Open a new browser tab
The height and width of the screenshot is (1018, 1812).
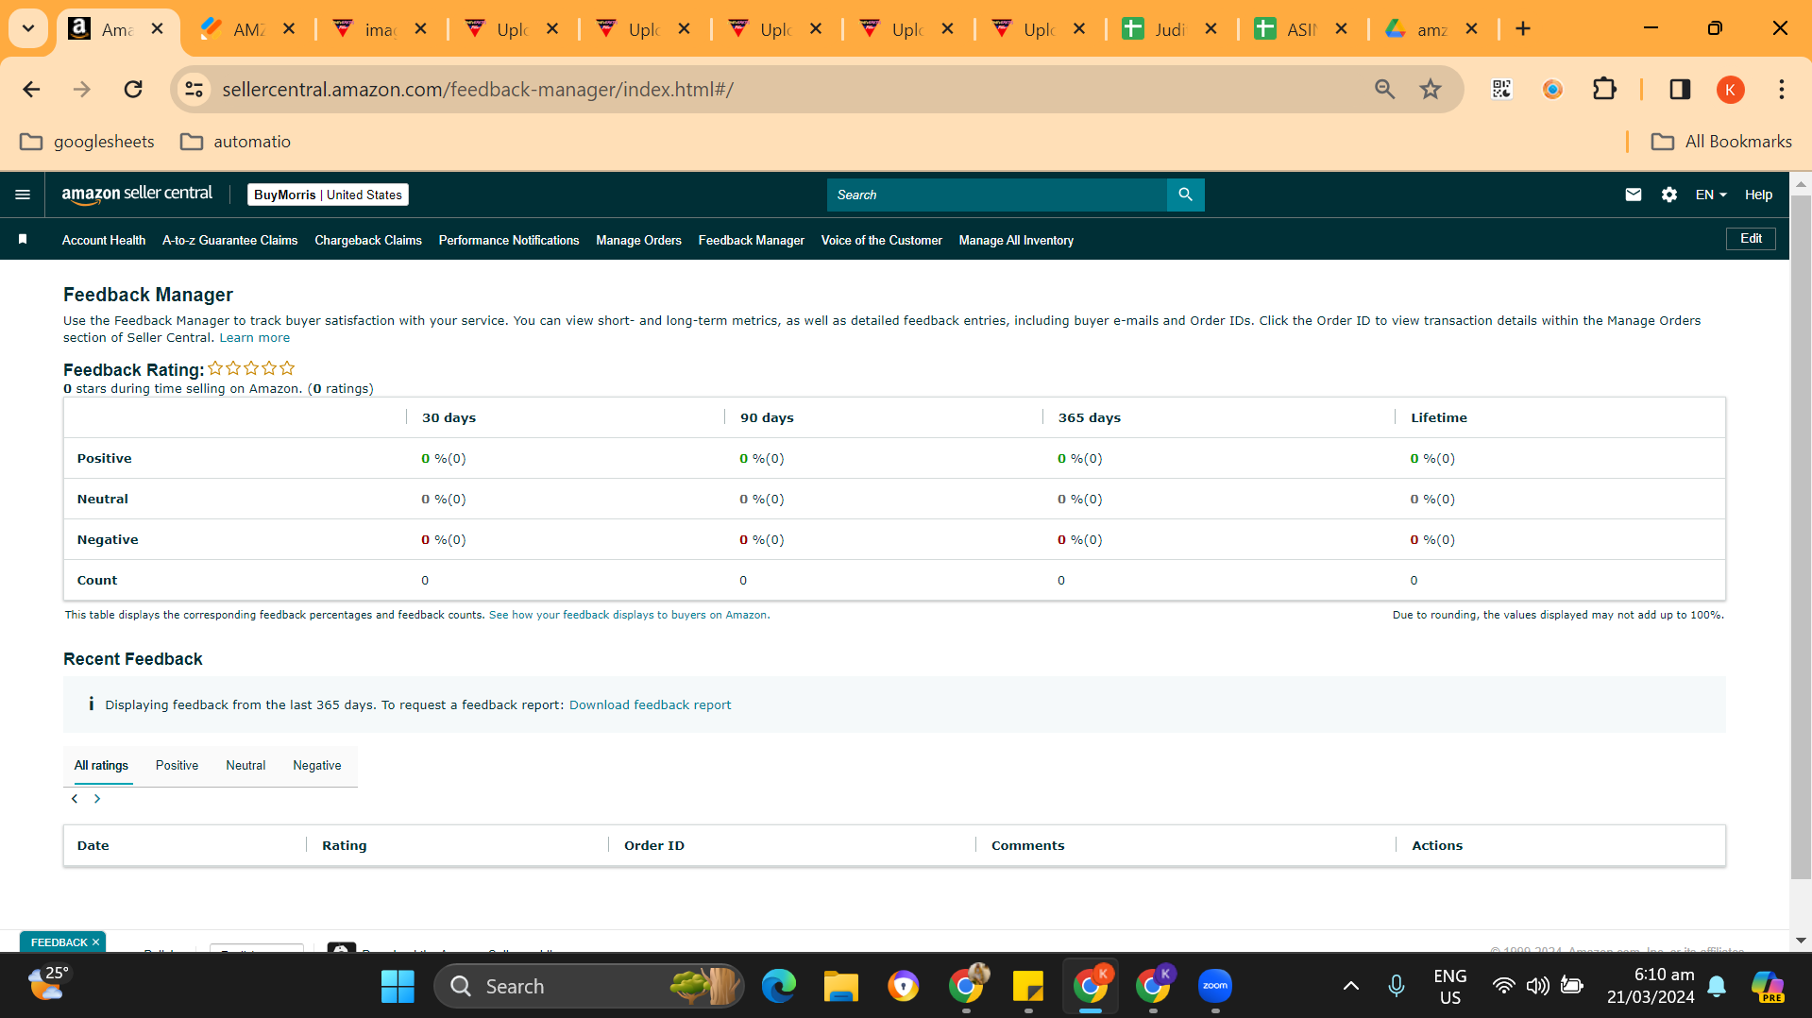click(1523, 29)
